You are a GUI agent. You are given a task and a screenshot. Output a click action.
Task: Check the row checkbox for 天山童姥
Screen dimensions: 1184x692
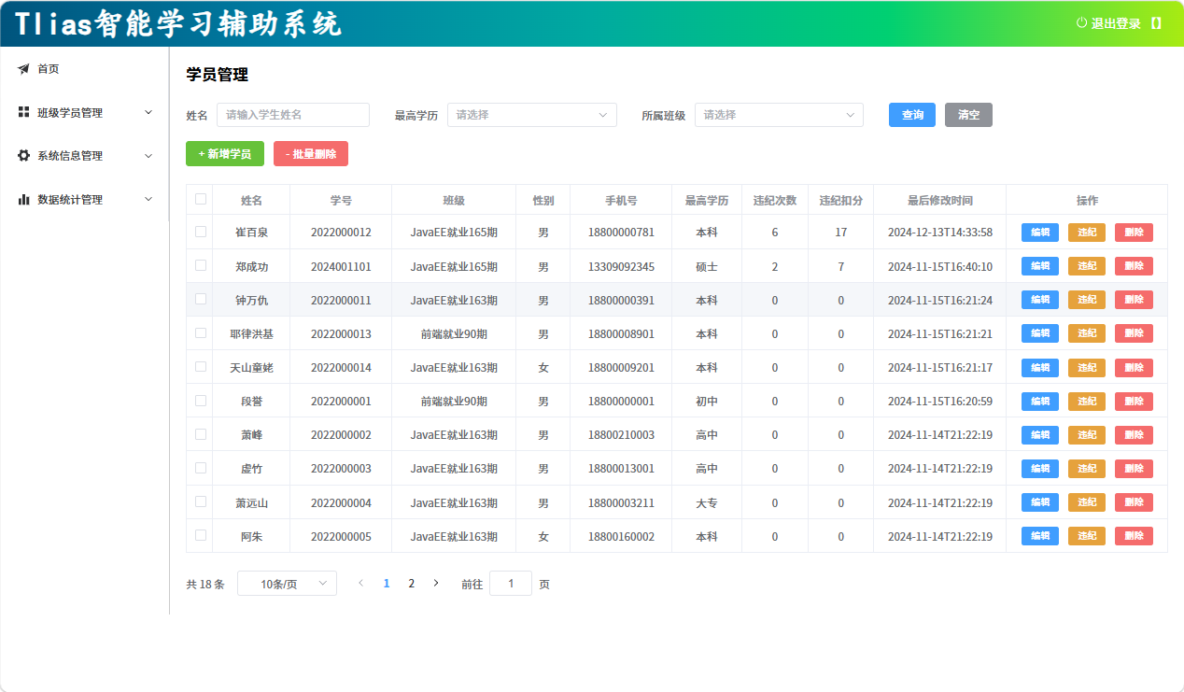pyautogui.click(x=200, y=366)
